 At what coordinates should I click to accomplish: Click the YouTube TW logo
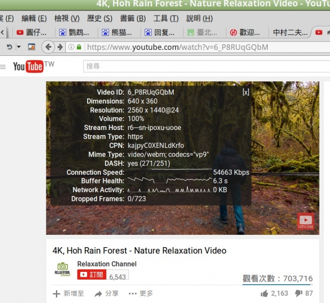click(x=33, y=66)
